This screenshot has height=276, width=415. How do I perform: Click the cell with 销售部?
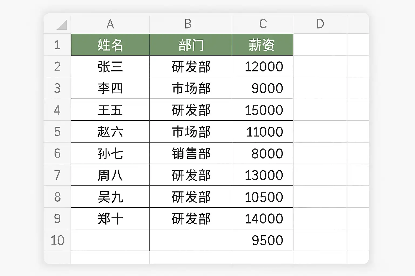pos(191,154)
